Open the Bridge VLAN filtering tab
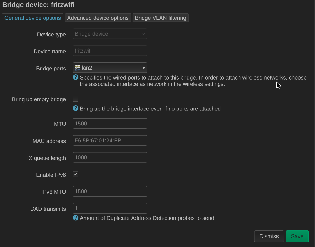The image size is (315, 247). point(160,18)
